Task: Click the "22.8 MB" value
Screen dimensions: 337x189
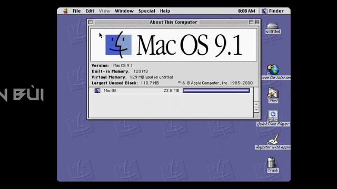Action: click(x=171, y=91)
